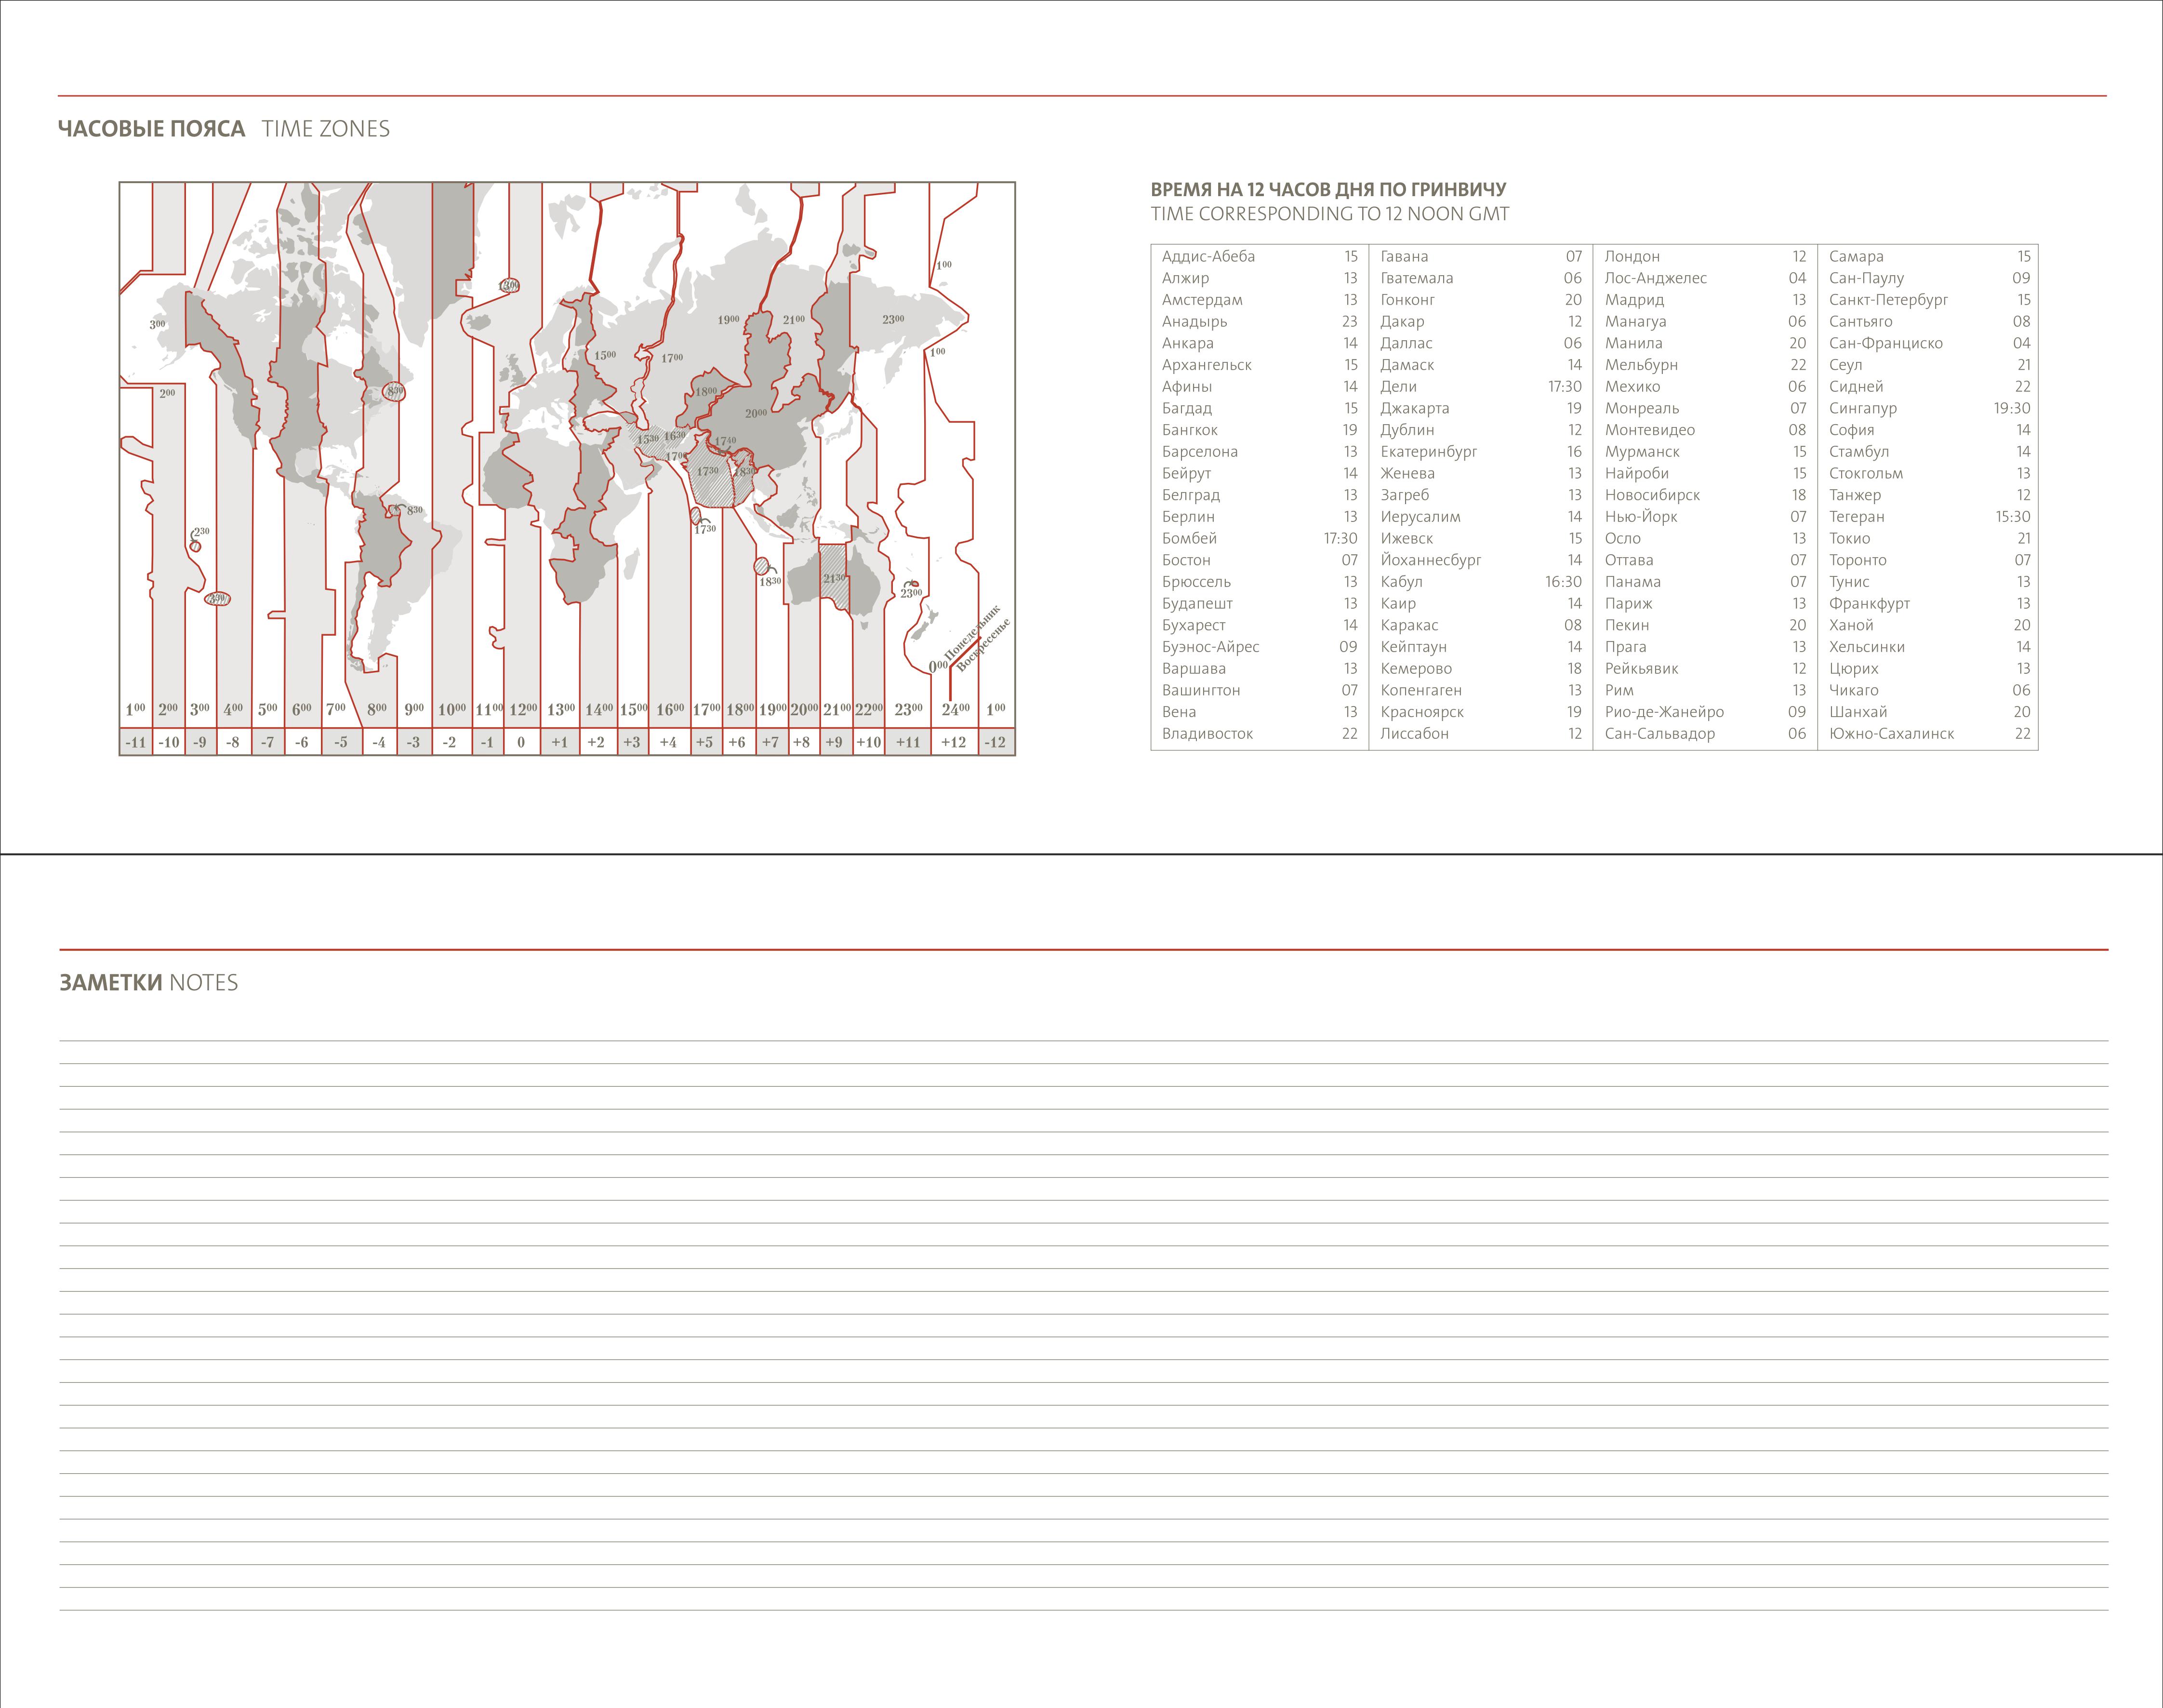2163x1708 pixels.
Task: Select the "Мельбурн" row label
Action: (1641, 365)
